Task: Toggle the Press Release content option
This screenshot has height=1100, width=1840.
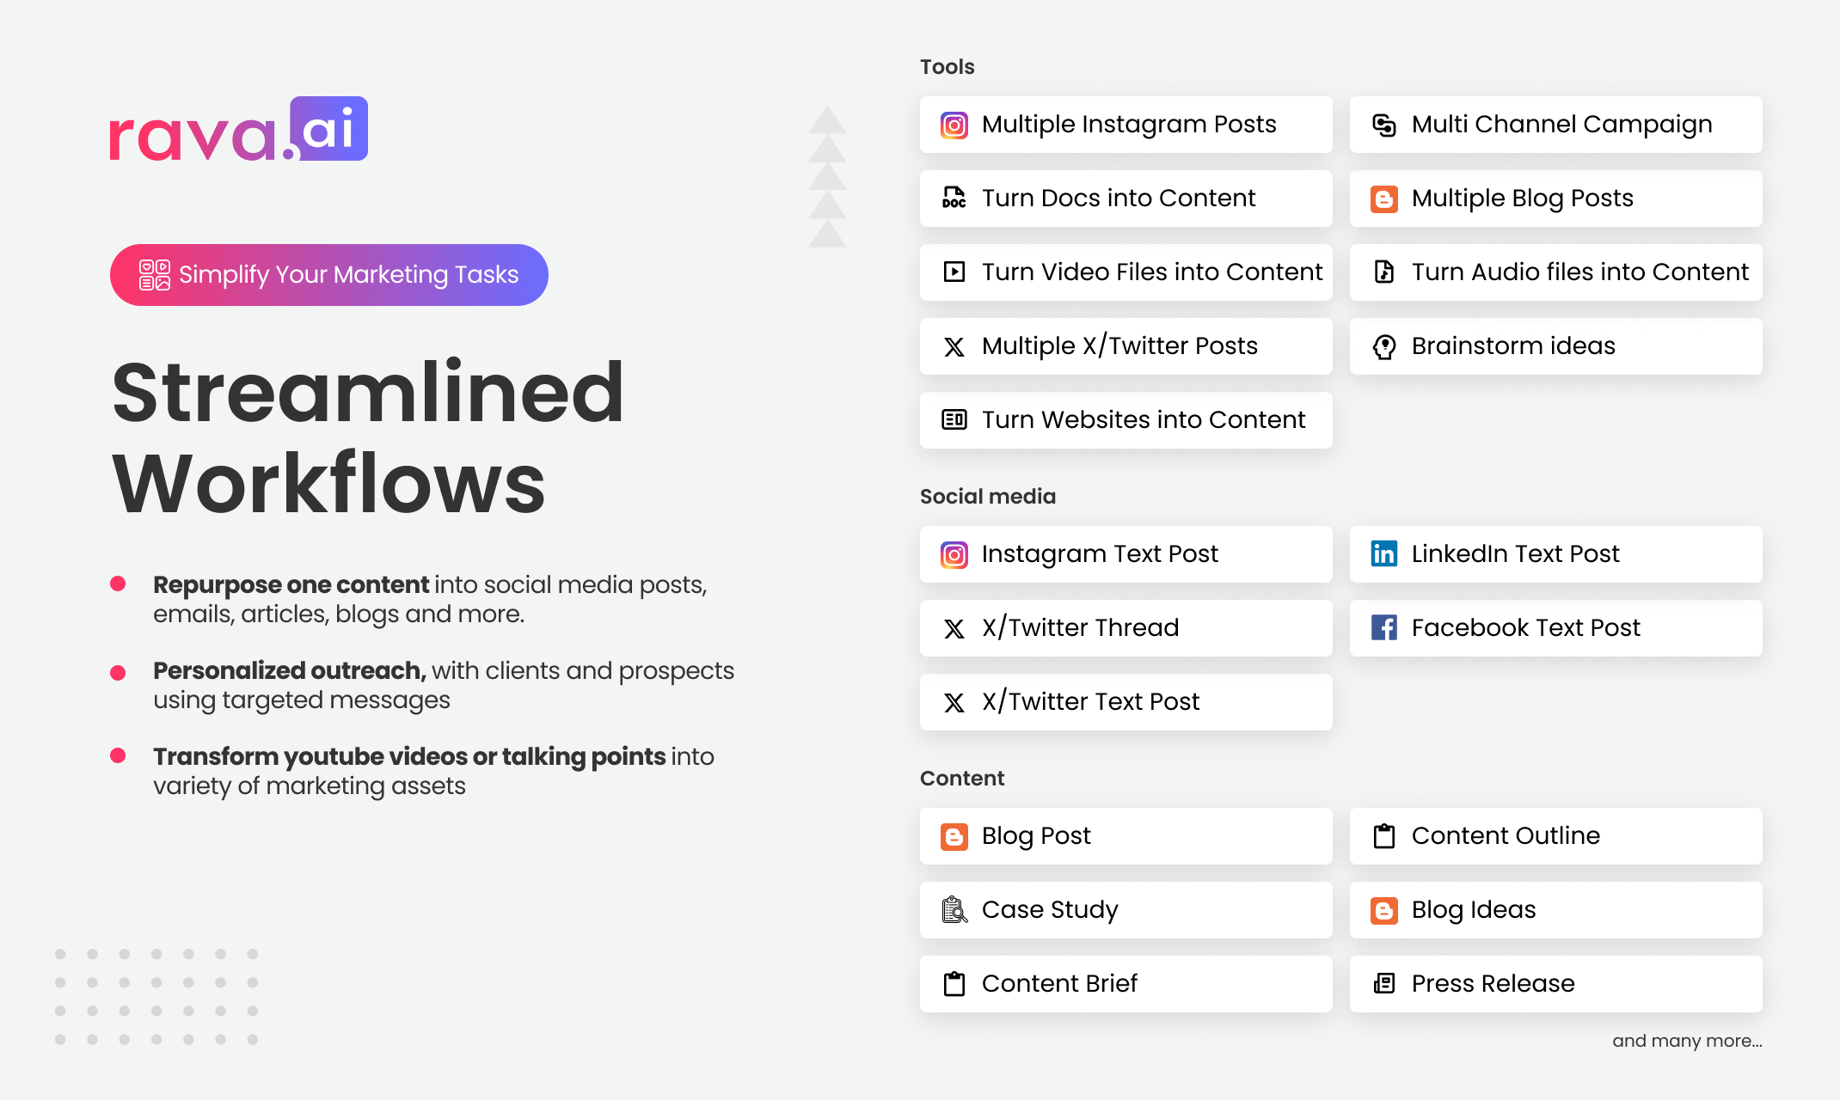Action: tap(1559, 982)
